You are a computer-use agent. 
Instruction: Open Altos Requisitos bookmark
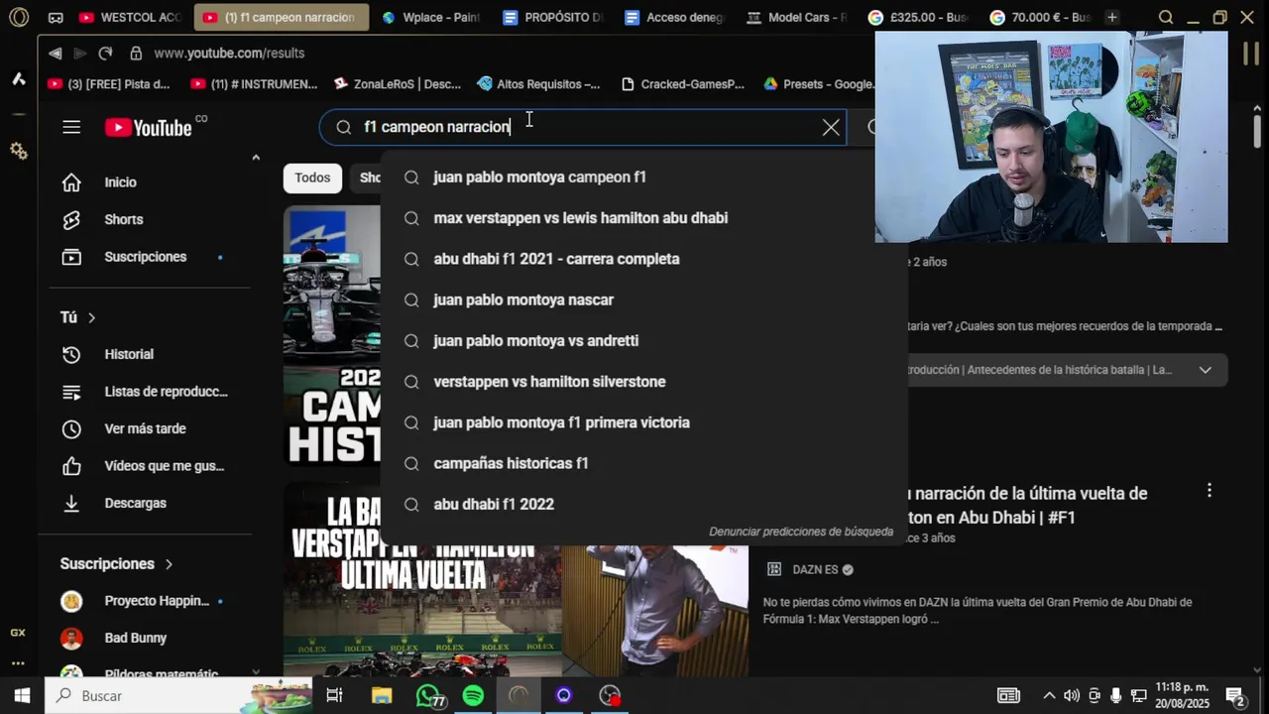pyautogui.click(x=538, y=84)
